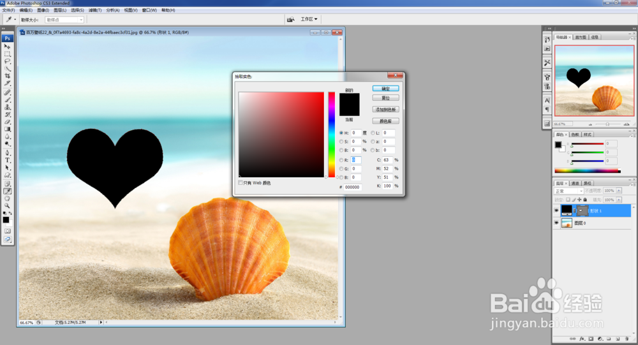Open the layer opacity 不透明度 arrow
This screenshot has width=638, height=345.
619,191
